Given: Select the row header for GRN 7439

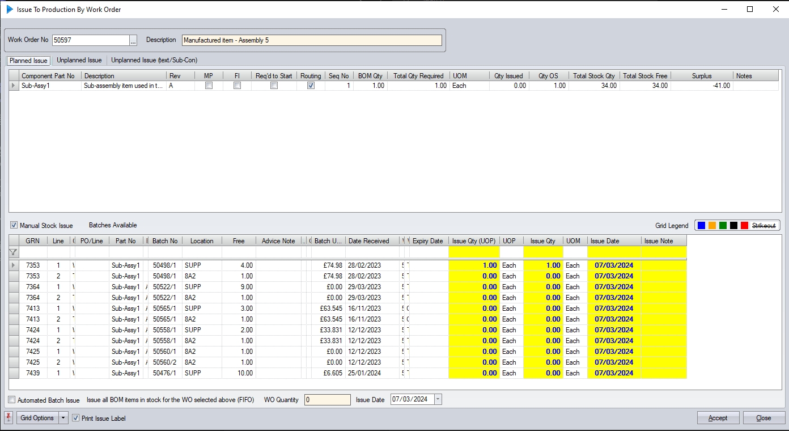Looking at the screenshot, I should point(14,373).
